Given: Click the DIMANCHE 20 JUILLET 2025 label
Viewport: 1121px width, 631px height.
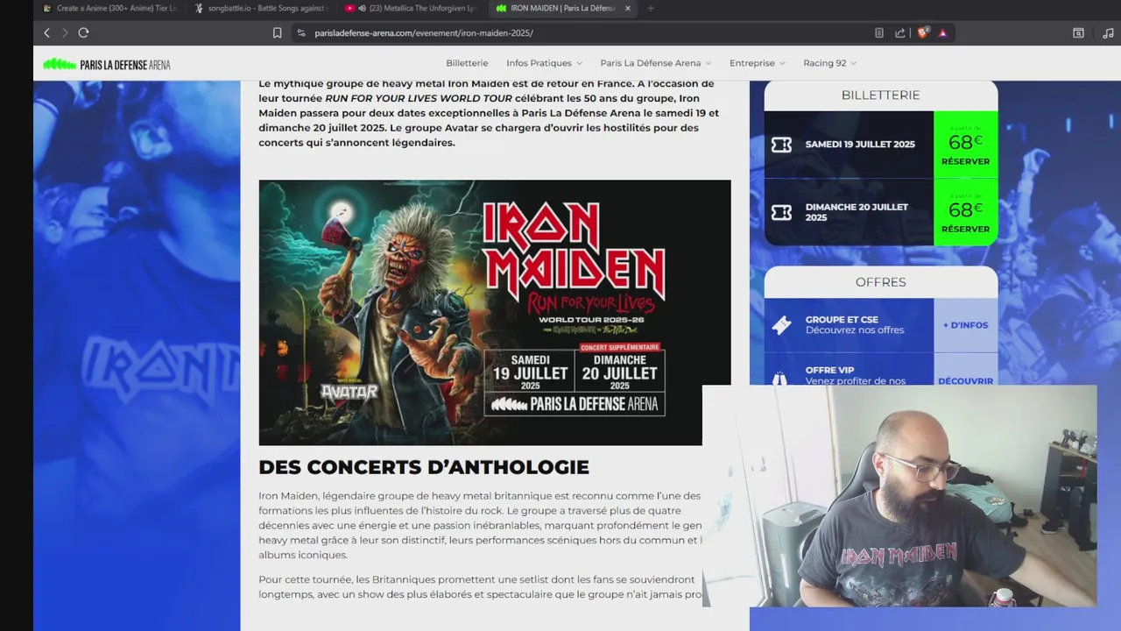Looking at the screenshot, I should [x=857, y=212].
